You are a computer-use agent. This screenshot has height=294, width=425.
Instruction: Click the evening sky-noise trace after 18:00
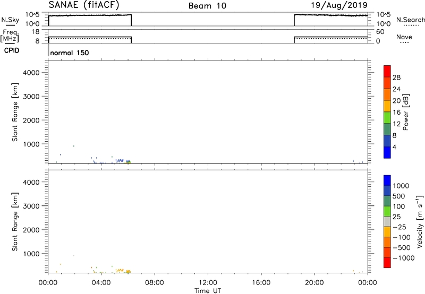click(x=330, y=15)
